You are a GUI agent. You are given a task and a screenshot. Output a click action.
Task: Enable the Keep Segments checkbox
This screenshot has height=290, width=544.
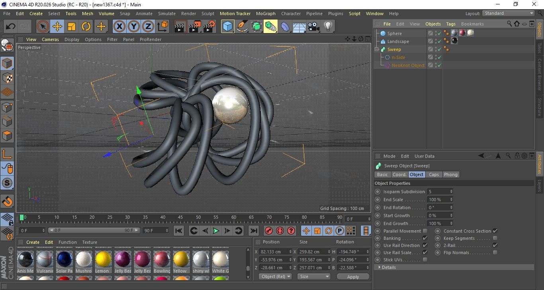click(495, 238)
